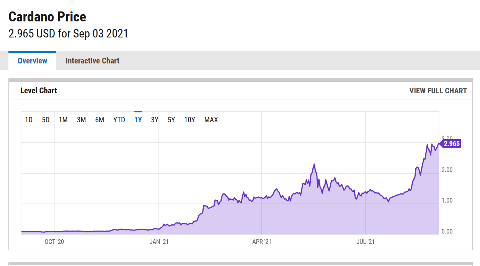The image size is (480, 266).
Task: Click the APR '21 axis label
Action: pyautogui.click(x=262, y=242)
